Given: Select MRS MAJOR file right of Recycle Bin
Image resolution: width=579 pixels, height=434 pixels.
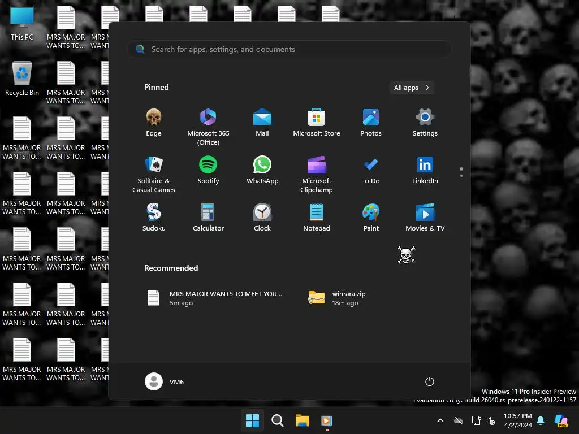Looking at the screenshot, I should (66, 83).
